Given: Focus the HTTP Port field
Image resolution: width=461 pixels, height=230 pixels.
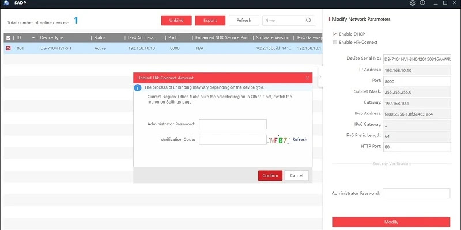Looking at the screenshot, I should coord(417,147).
